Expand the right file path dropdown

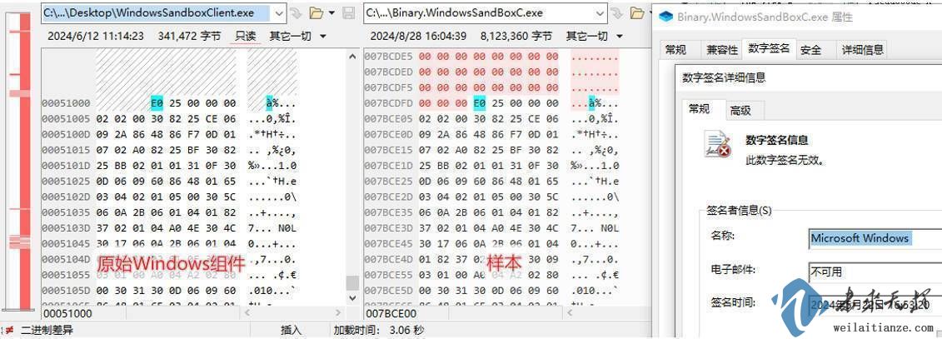pyautogui.click(x=600, y=13)
